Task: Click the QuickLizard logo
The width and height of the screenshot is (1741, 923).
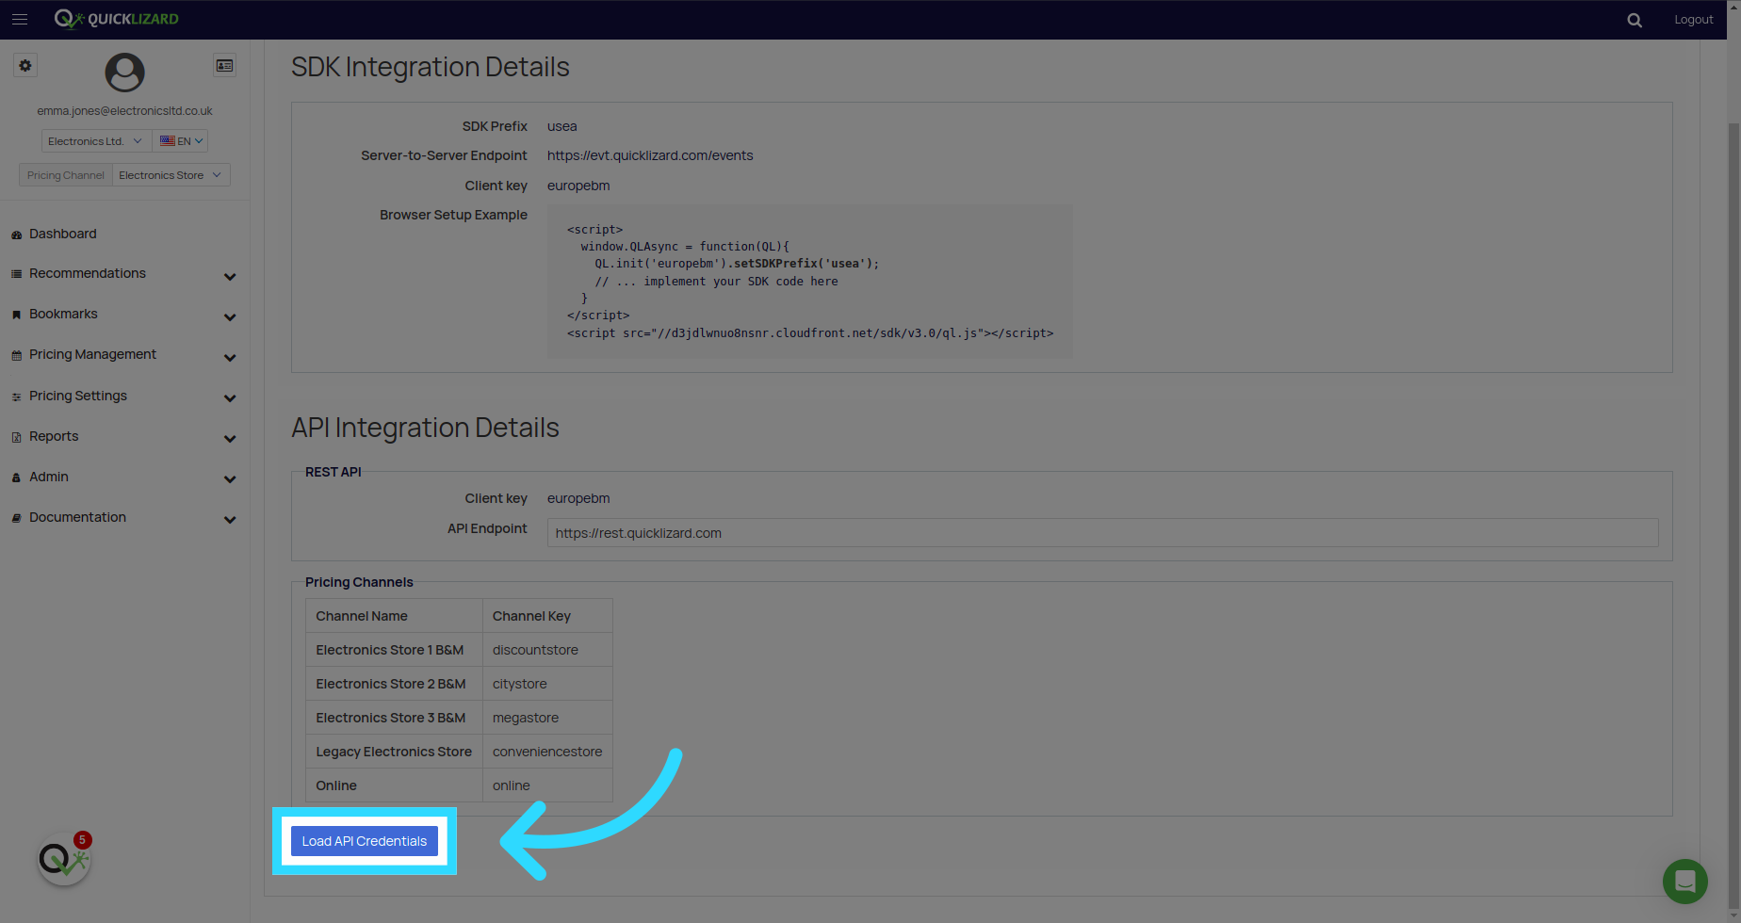Action: tap(116, 19)
